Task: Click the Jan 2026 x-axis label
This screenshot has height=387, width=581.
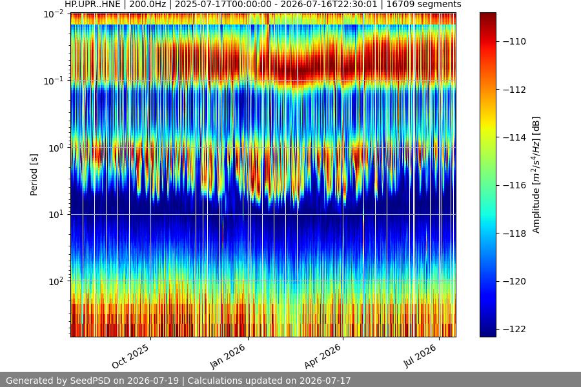Action: 227,356
